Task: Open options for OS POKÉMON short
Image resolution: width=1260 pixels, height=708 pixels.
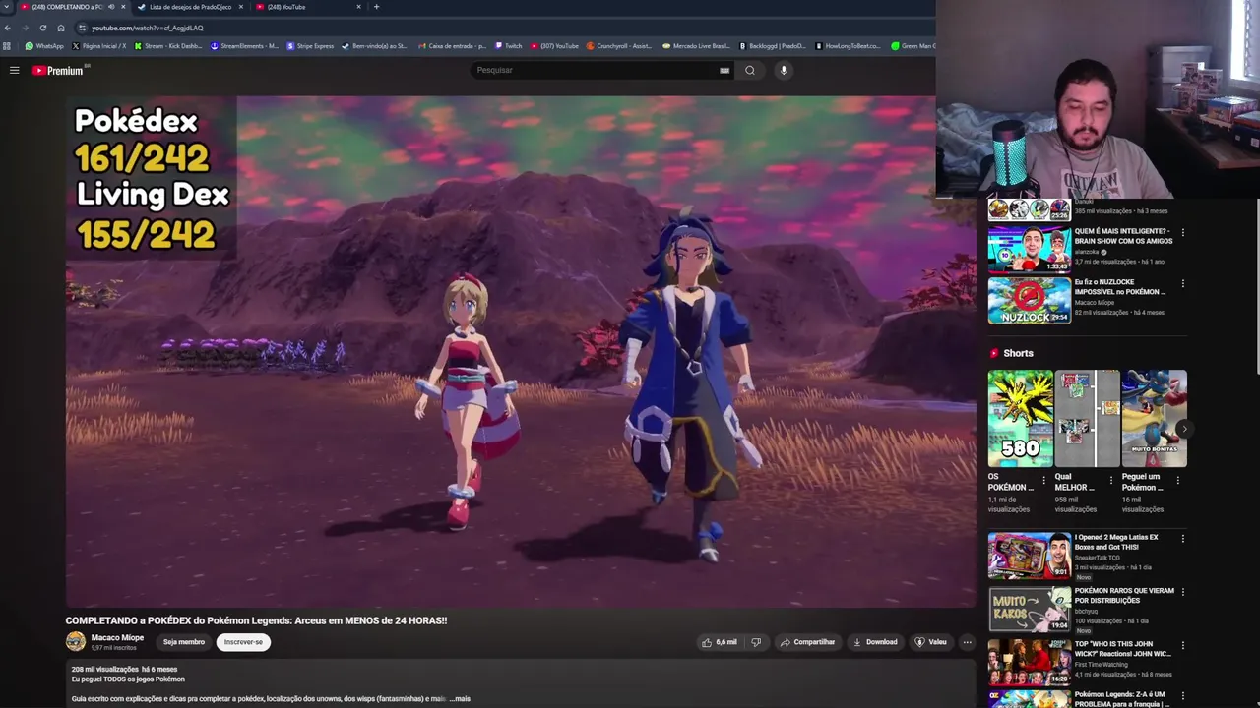Action: (x=1043, y=481)
